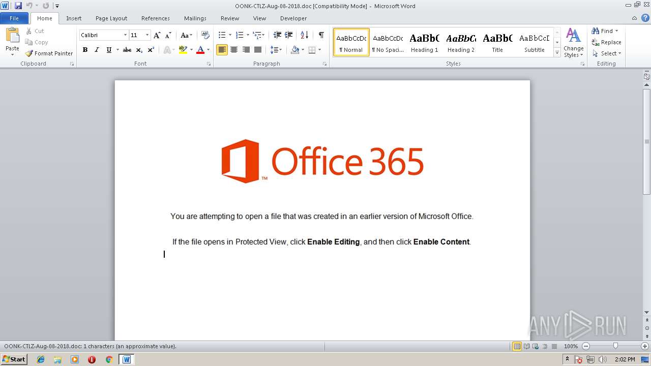Switch to the Mailings tab
Viewport: 651px width, 366px height.
tap(195, 18)
